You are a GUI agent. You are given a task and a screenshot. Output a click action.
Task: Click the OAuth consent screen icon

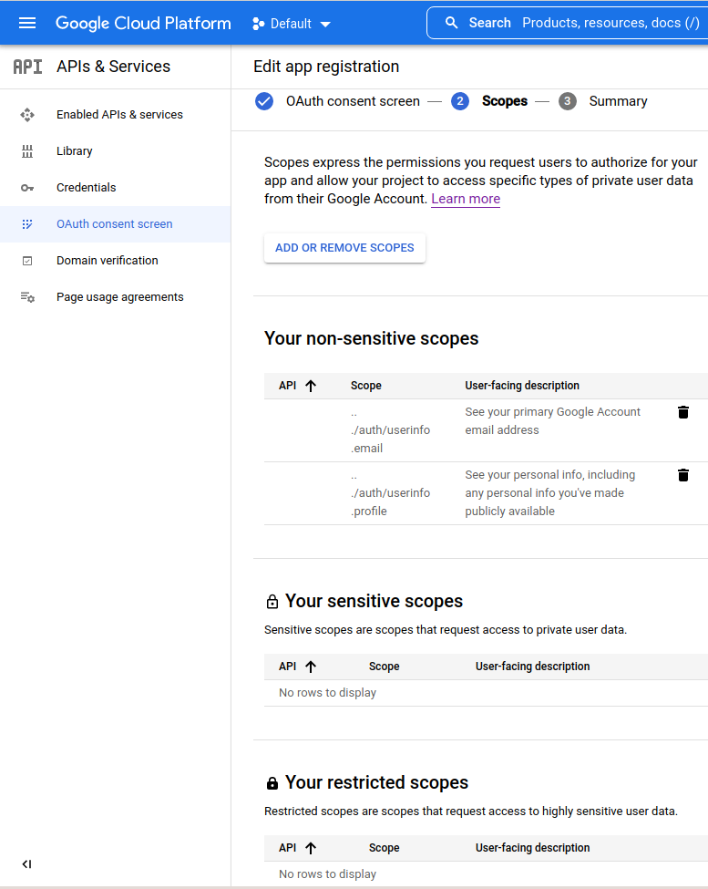pyautogui.click(x=27, y=224)
